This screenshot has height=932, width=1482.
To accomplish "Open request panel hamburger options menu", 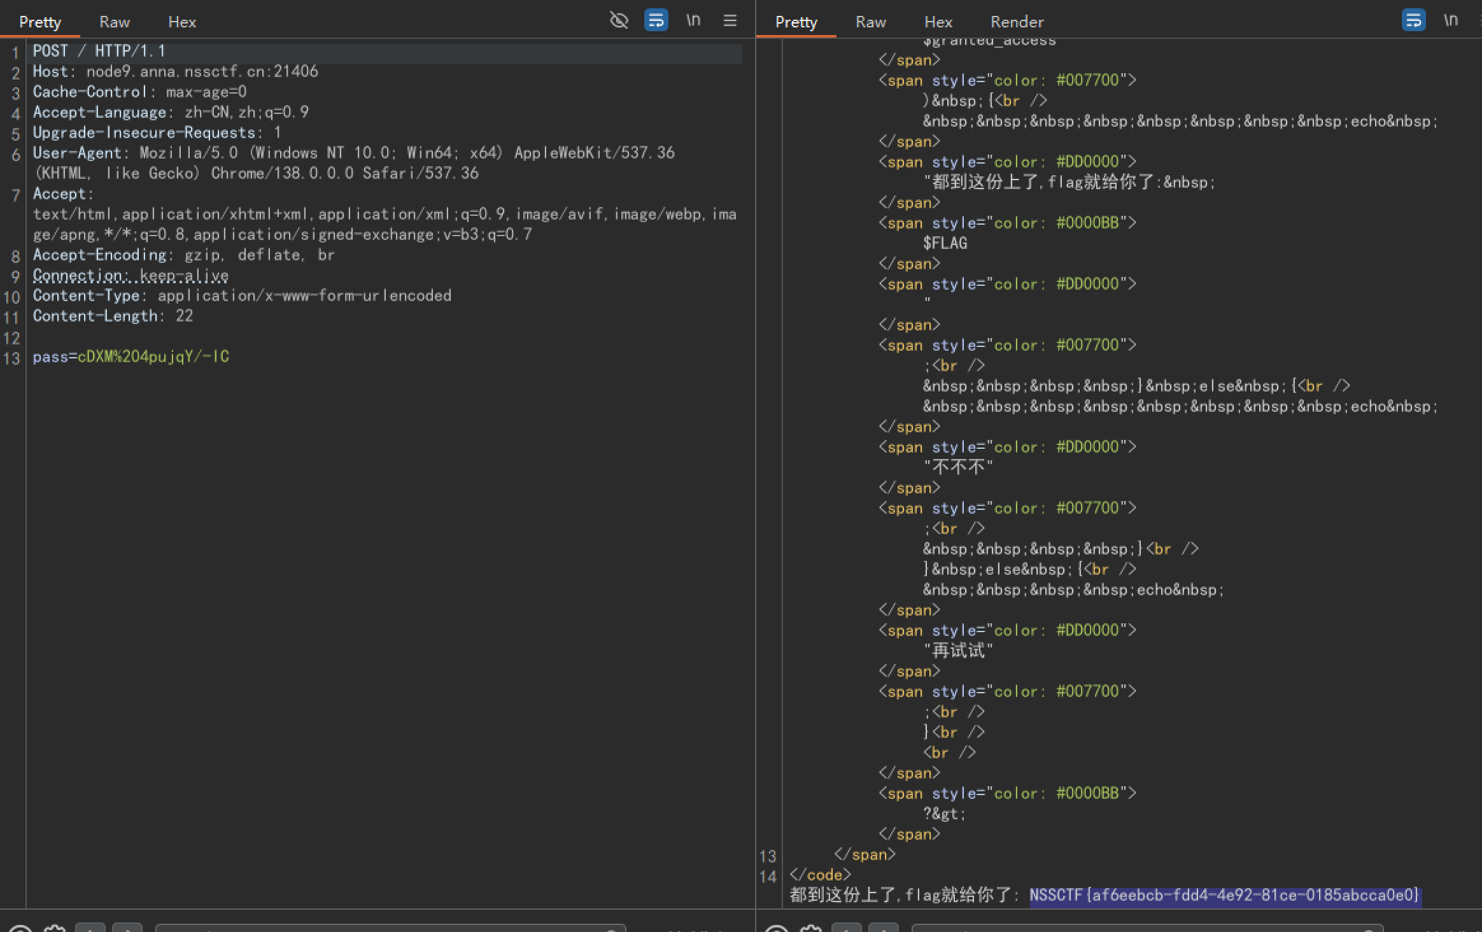I will tap(730, 20).
